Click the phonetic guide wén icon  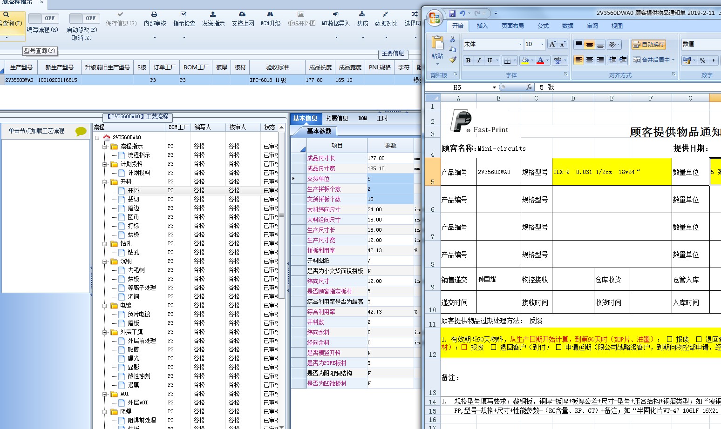[x=558, y=60]
